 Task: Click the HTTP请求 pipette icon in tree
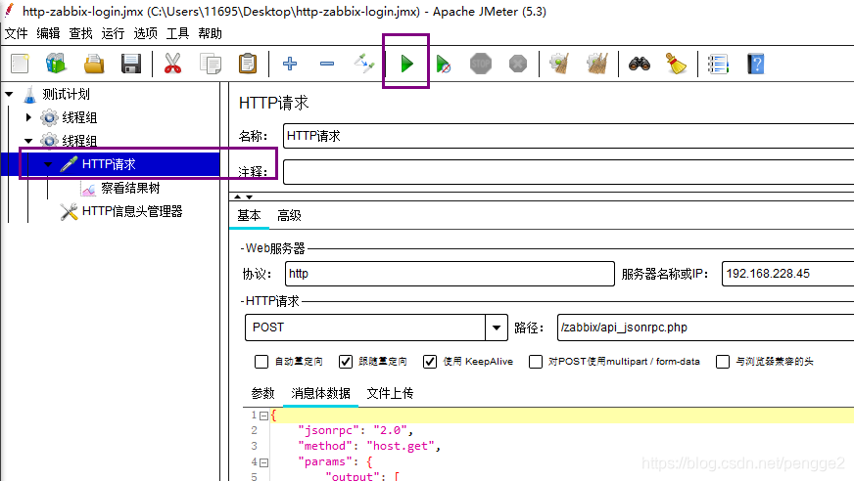69,164
